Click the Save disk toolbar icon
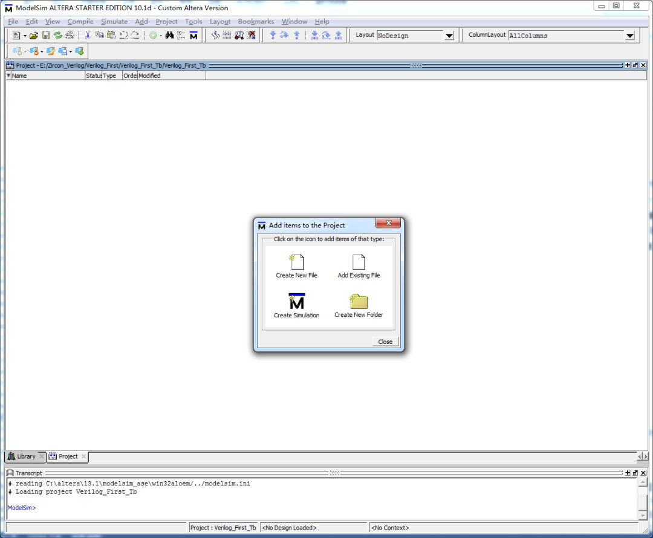The height and width of the screenshot is (538, 653). click(x=46, y=36)
